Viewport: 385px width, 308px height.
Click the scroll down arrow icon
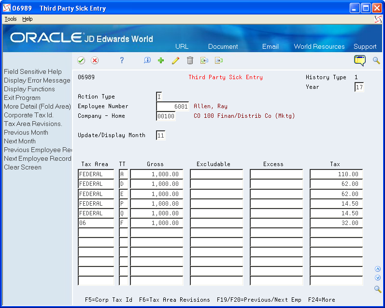coord(378,278)
